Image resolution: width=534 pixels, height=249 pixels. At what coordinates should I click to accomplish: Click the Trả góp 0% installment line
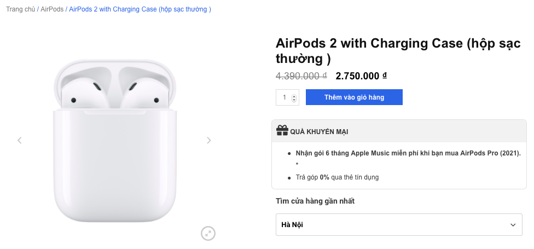point(337,177)
